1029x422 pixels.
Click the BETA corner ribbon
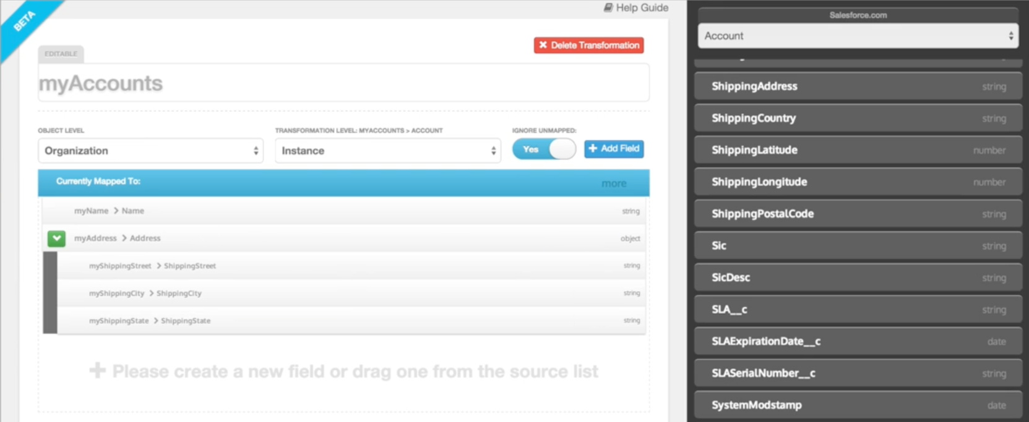[x=25, y=22]
